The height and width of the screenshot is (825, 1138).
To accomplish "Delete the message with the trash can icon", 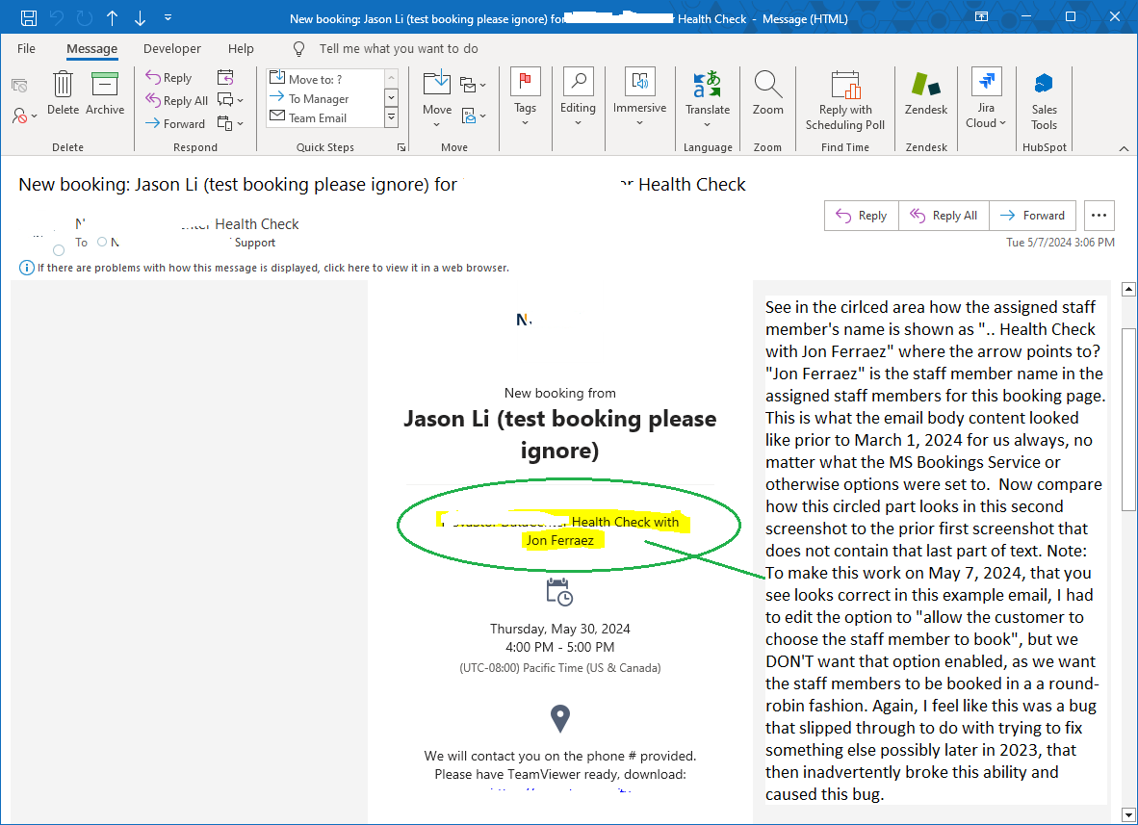I will click(64, 92).
